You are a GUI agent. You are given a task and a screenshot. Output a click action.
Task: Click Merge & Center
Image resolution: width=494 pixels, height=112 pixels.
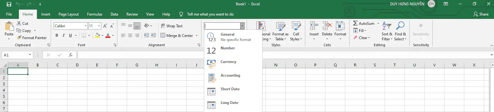[177, 36]
